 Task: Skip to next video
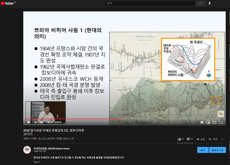tap(36, 122)
